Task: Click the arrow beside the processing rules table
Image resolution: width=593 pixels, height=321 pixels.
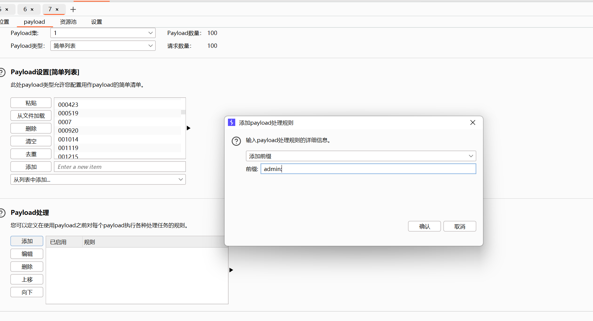Action: pyautogui.click(x=231, y=270)
